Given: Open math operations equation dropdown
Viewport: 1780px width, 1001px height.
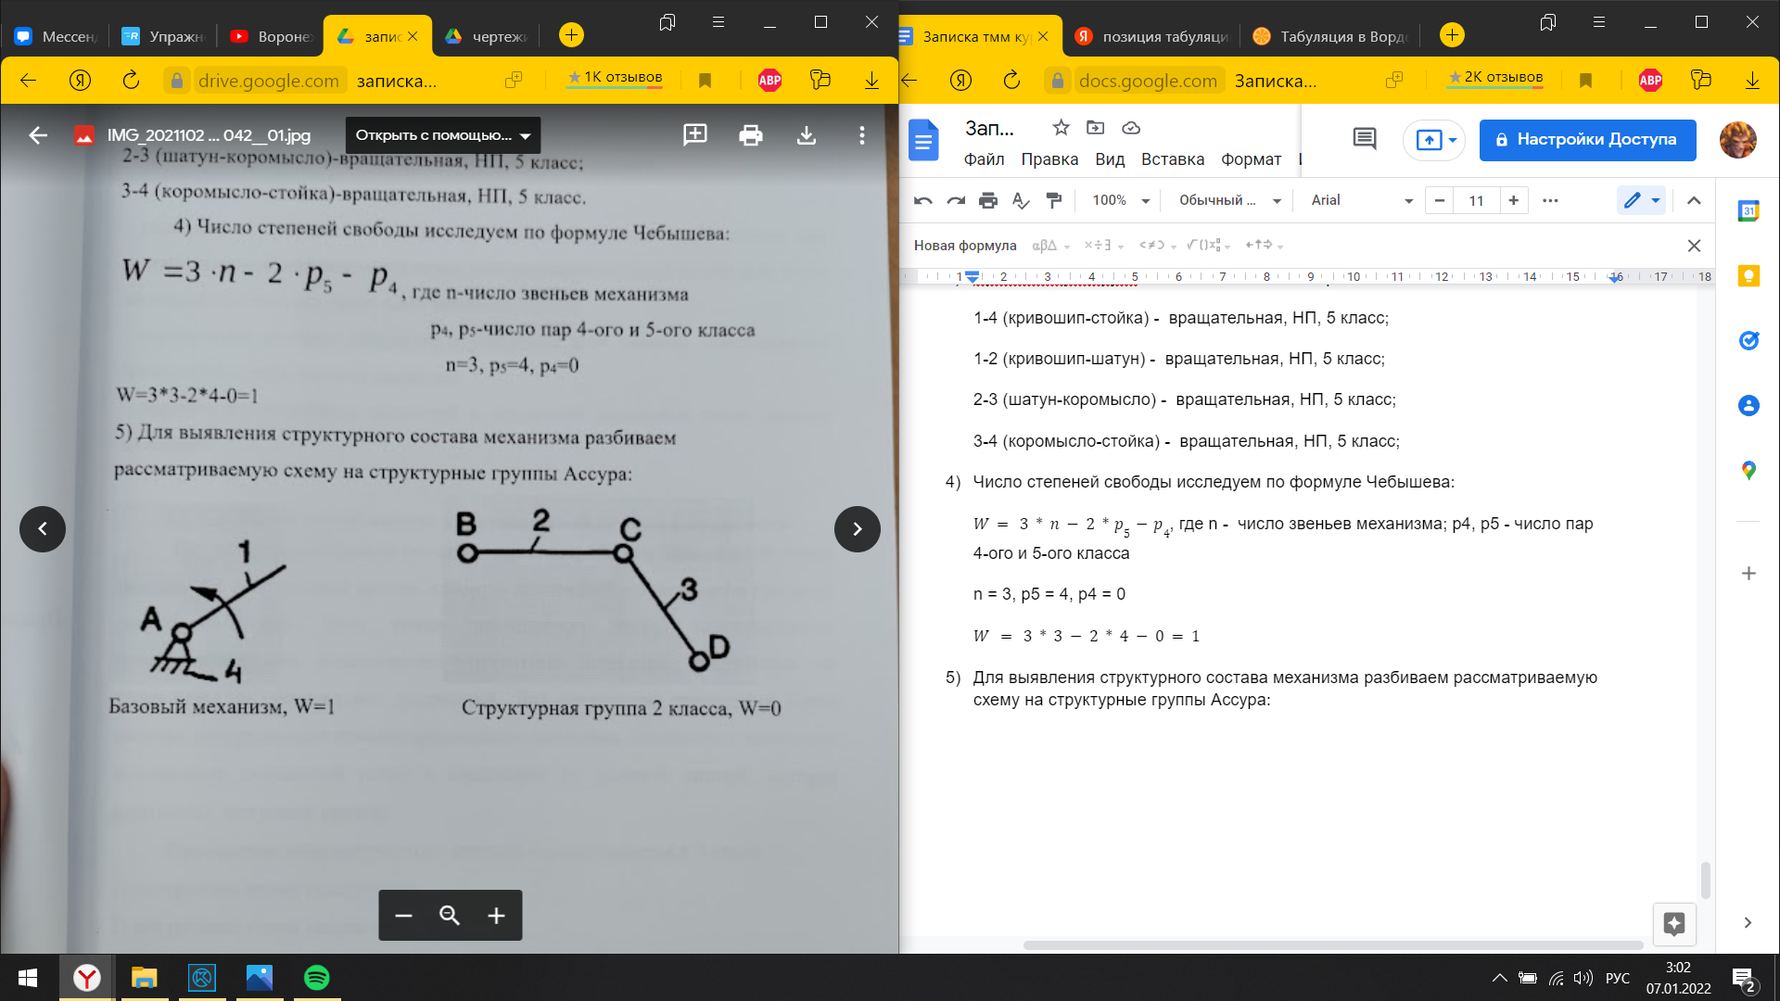Looking at the screenshot, I should 1209,246.
